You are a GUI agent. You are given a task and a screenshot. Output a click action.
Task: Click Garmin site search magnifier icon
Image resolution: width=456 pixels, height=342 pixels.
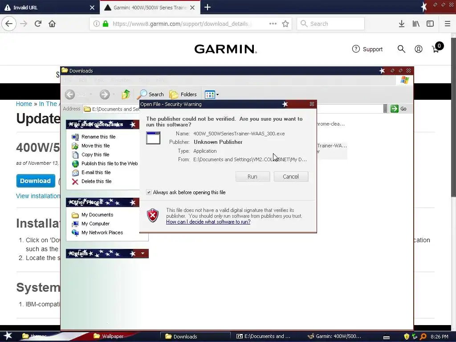[x=401, y=49]
